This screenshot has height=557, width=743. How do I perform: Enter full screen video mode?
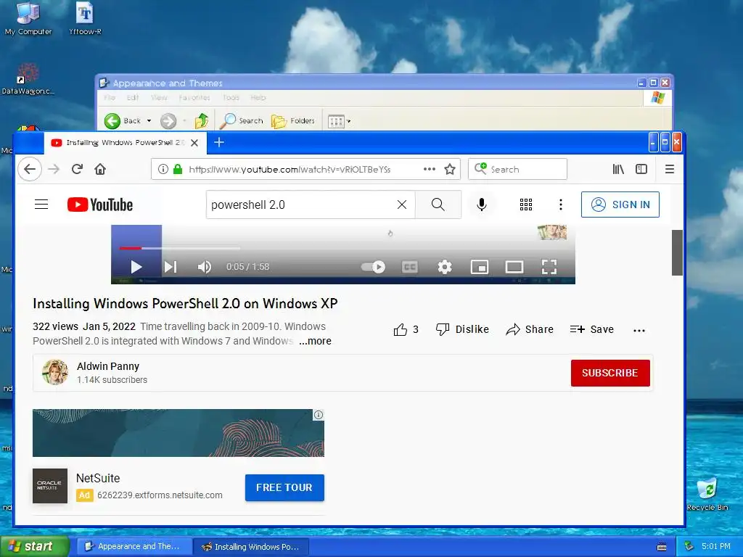click(549, 267)
